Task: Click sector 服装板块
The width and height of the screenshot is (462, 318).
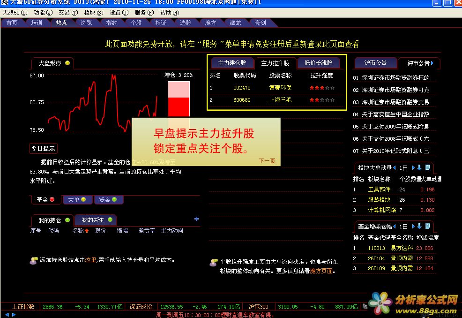Action: pos(379,200)
